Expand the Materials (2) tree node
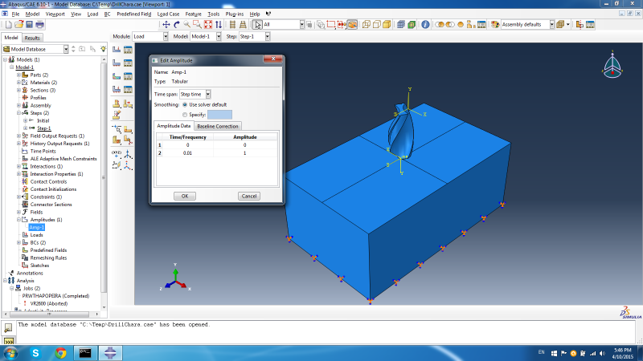 pyautogui.click(x=18, y=83)
